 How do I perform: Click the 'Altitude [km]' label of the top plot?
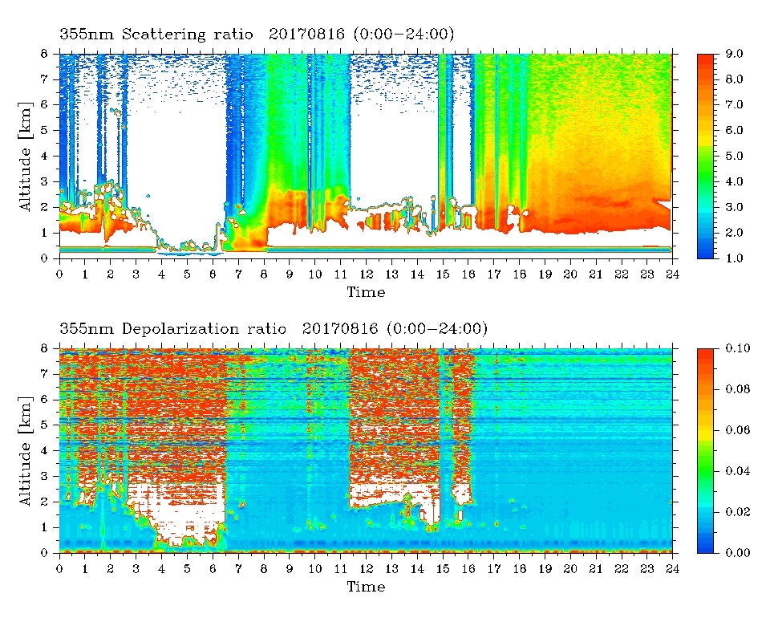click(x=26, y=157)
